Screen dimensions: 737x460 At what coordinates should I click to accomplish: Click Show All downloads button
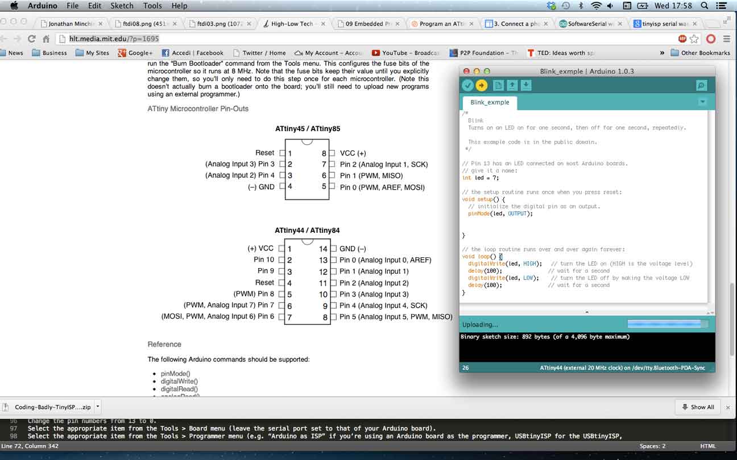[697, 407]
